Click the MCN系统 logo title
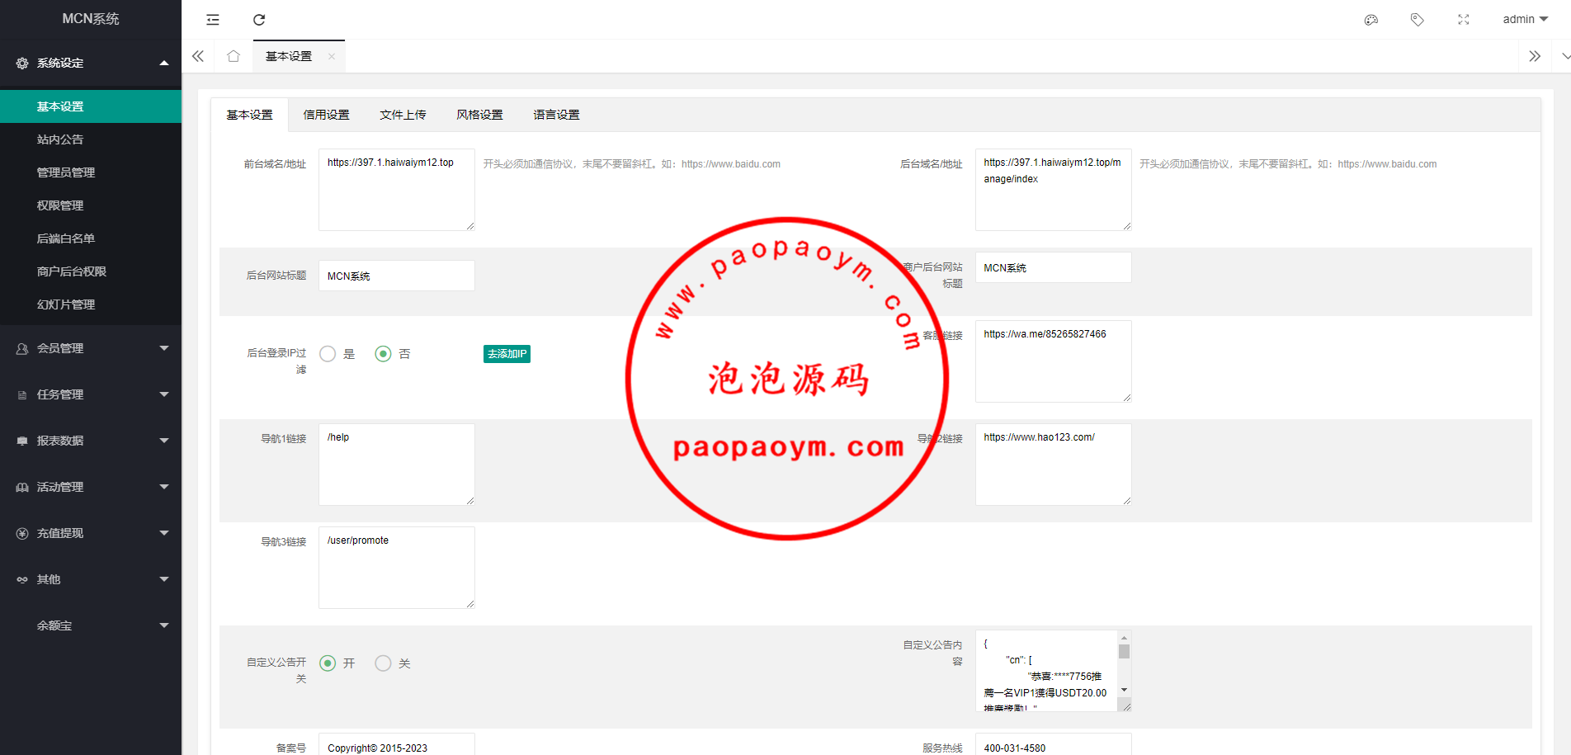Screen dimensions: 1571x755 point(91,19)
